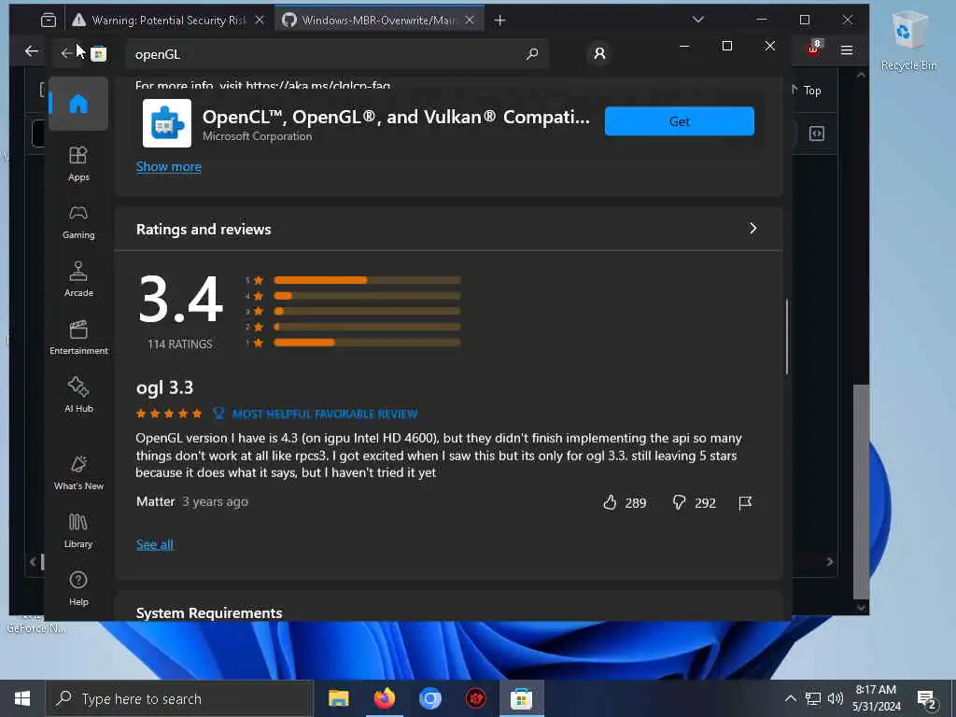
Task: Click See all reviews link
Action: [x=154, y=544]
